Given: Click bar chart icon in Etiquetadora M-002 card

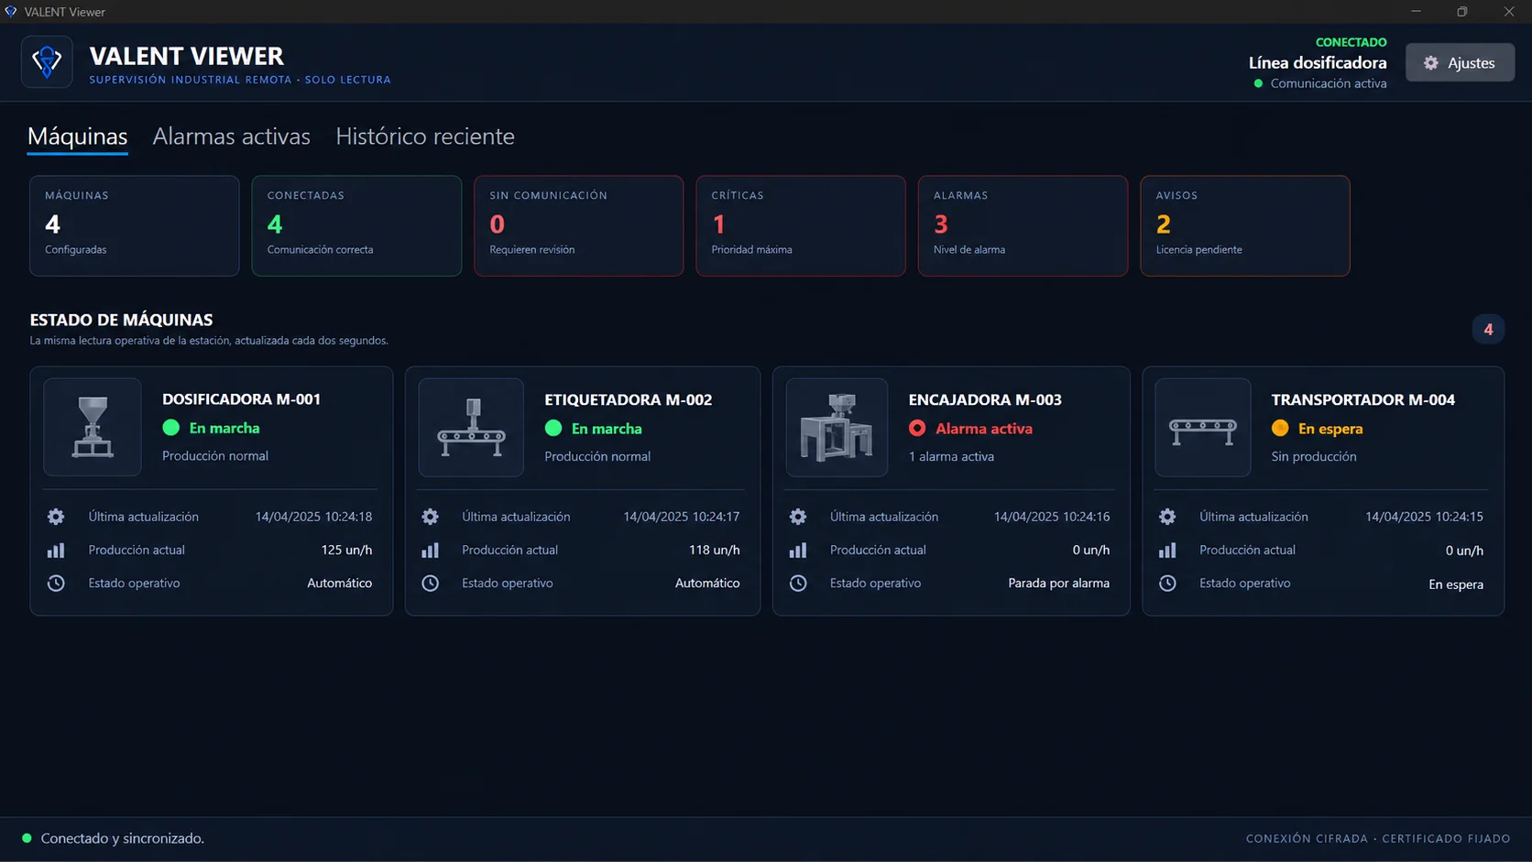Looking at the screenshot, I should (x=430, y=550).
